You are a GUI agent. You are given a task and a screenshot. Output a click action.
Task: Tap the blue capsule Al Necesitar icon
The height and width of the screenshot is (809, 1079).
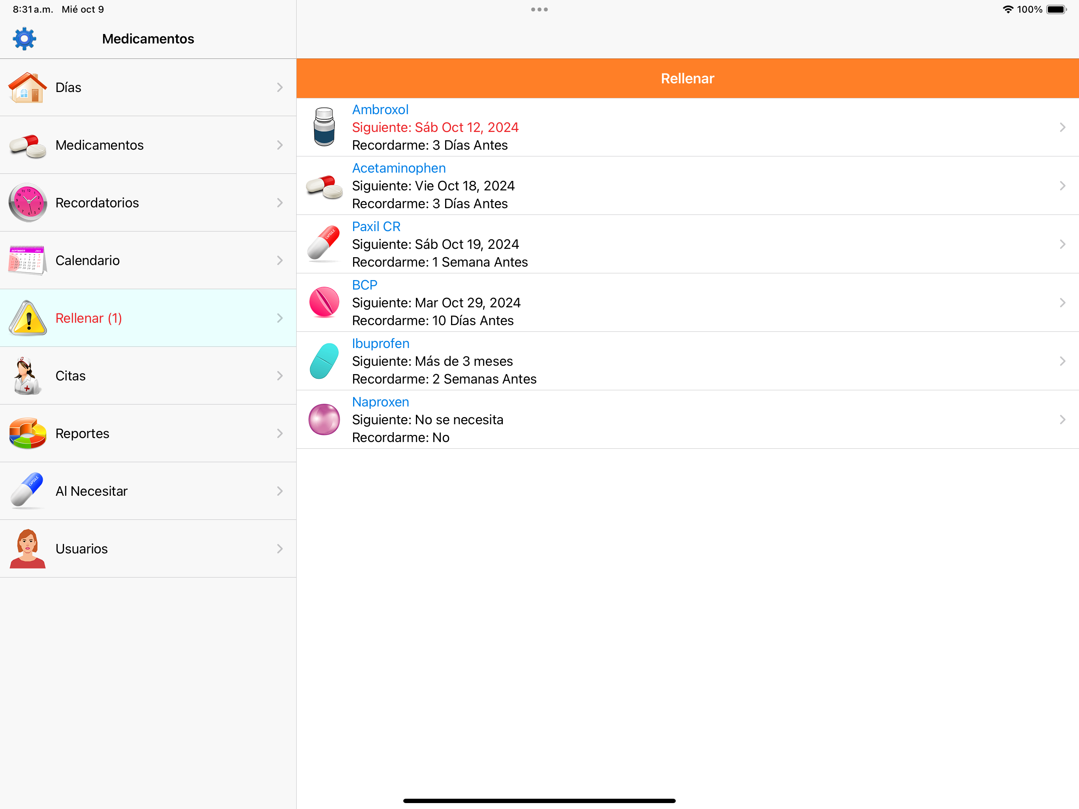(27, 491)
